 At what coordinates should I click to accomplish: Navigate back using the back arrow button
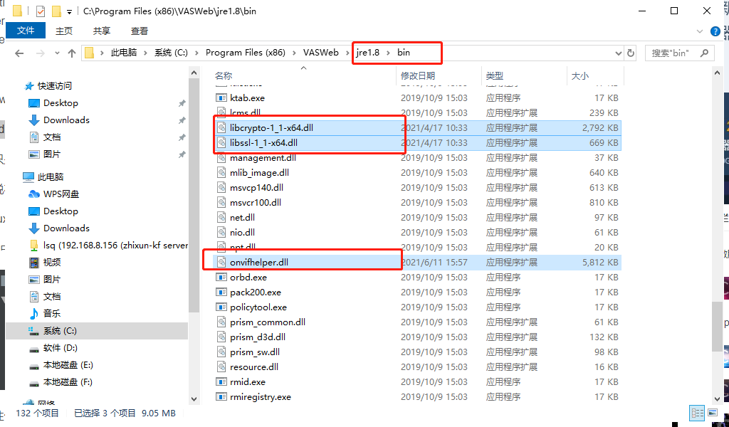pyautogui.click(x=18, y=53)
